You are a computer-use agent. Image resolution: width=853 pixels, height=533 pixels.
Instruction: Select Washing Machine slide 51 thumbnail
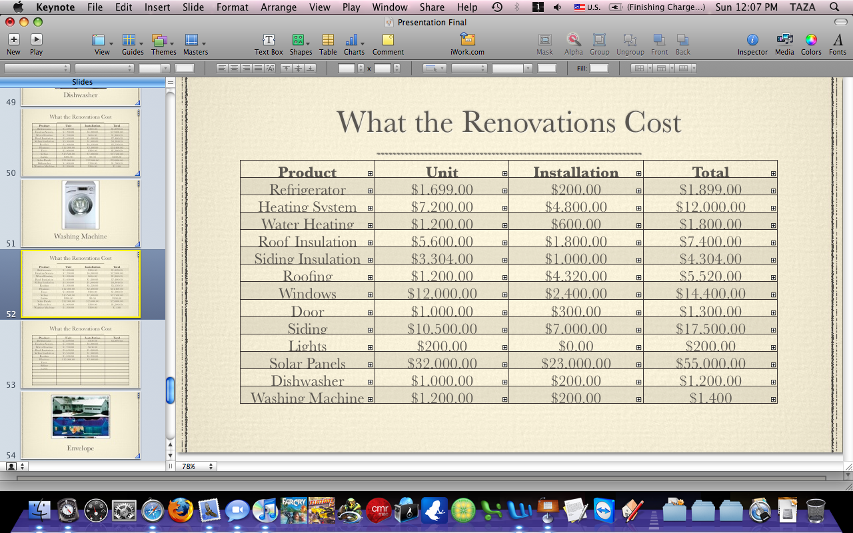click(81, 213)
